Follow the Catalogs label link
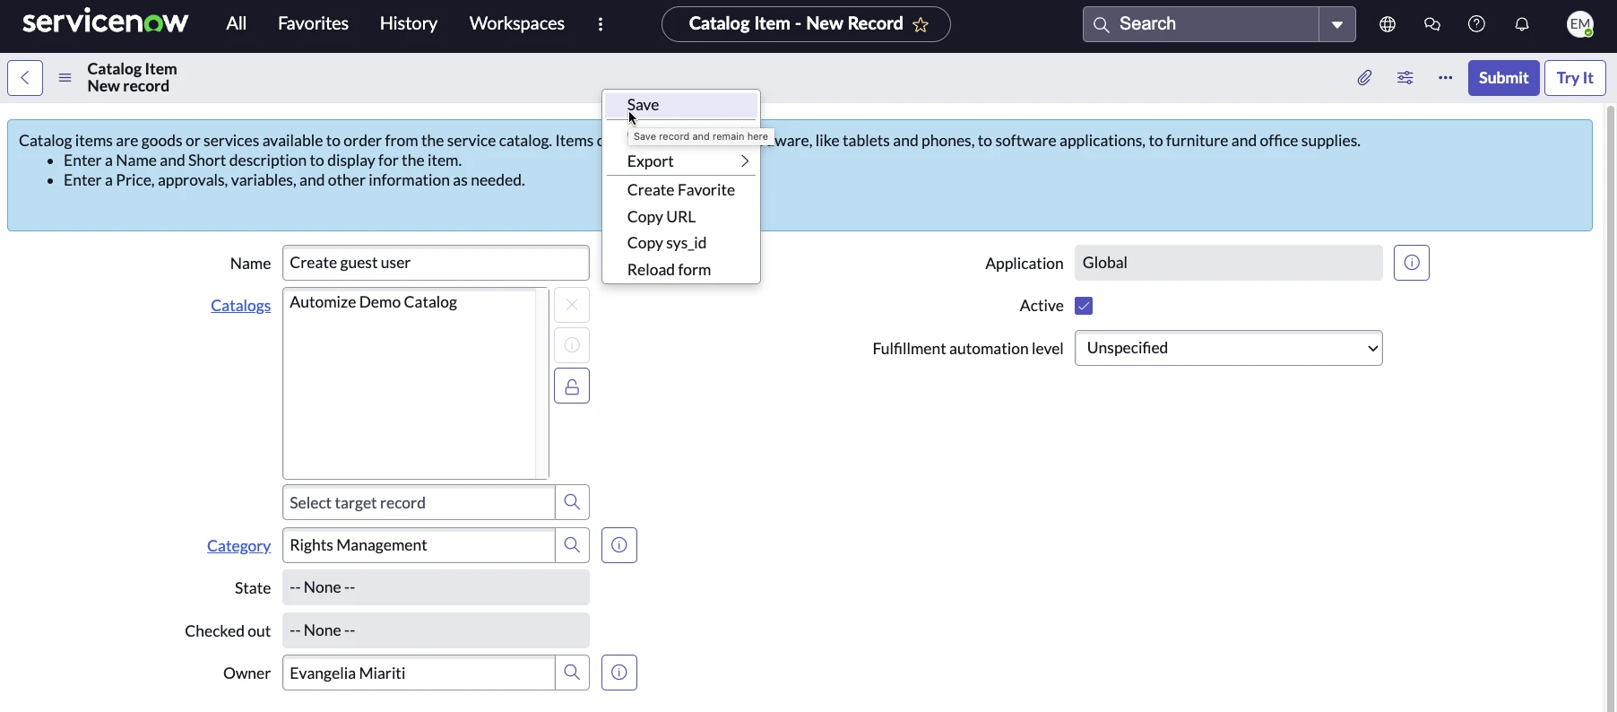Screen dimensions: 1617x712 (x=240, y=306)
